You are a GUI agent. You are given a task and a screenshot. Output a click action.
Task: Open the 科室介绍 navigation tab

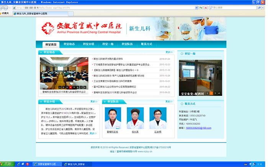pos(88,44)
